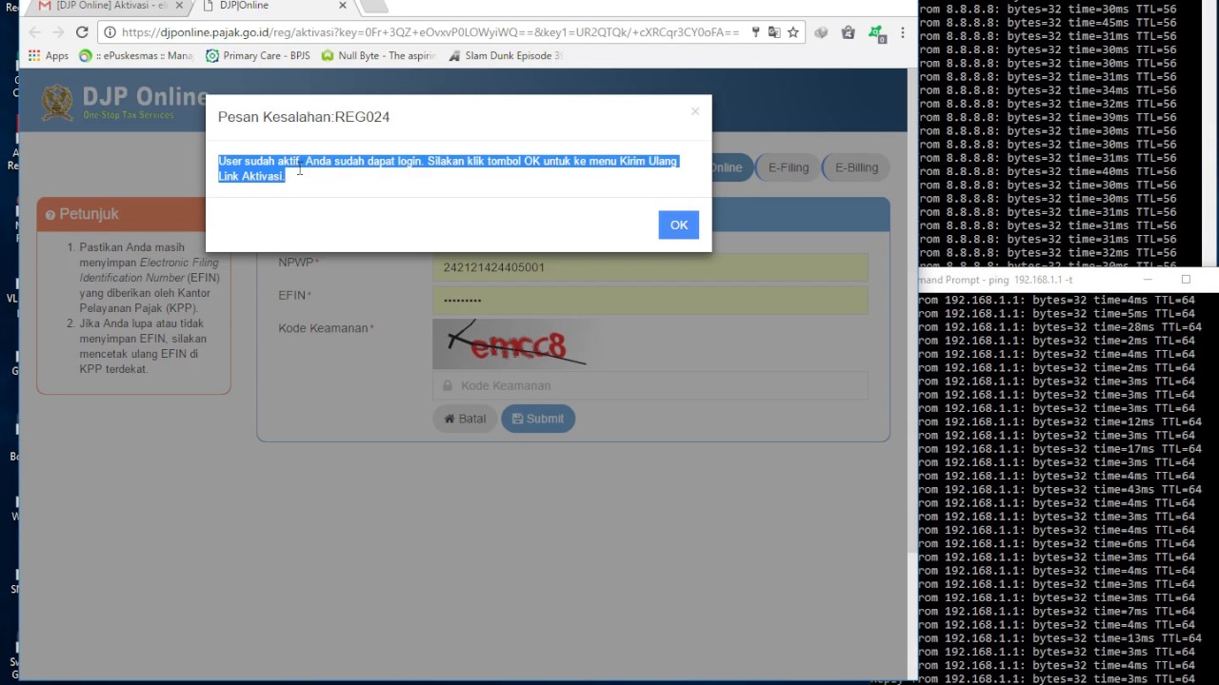Open the Slam Dunk Episode bookmark
This screenshot has height=685, width=1219.
(x=506, y=55)
